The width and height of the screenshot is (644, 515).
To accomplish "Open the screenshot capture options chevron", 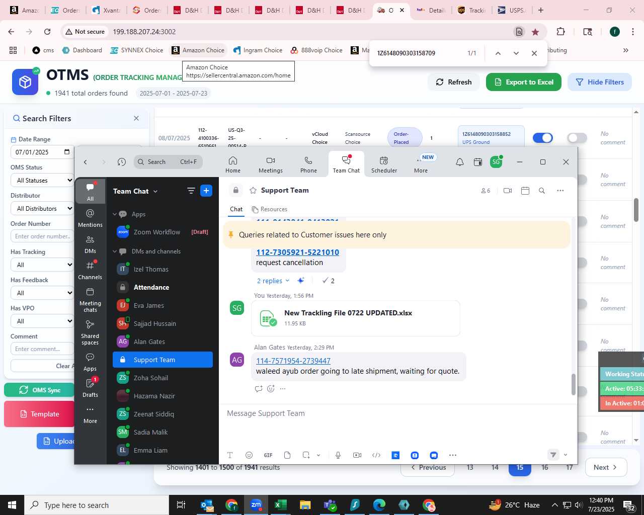I will pos(318,455).
